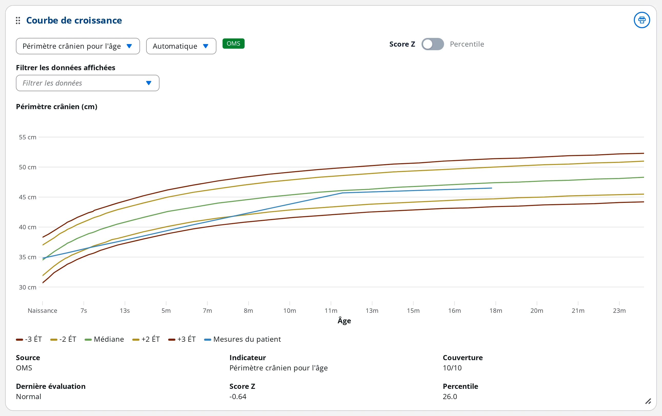The height and width of the screenshot is (416, 662).
Task: Click the print icon button
Action: (x=642, y=20)
